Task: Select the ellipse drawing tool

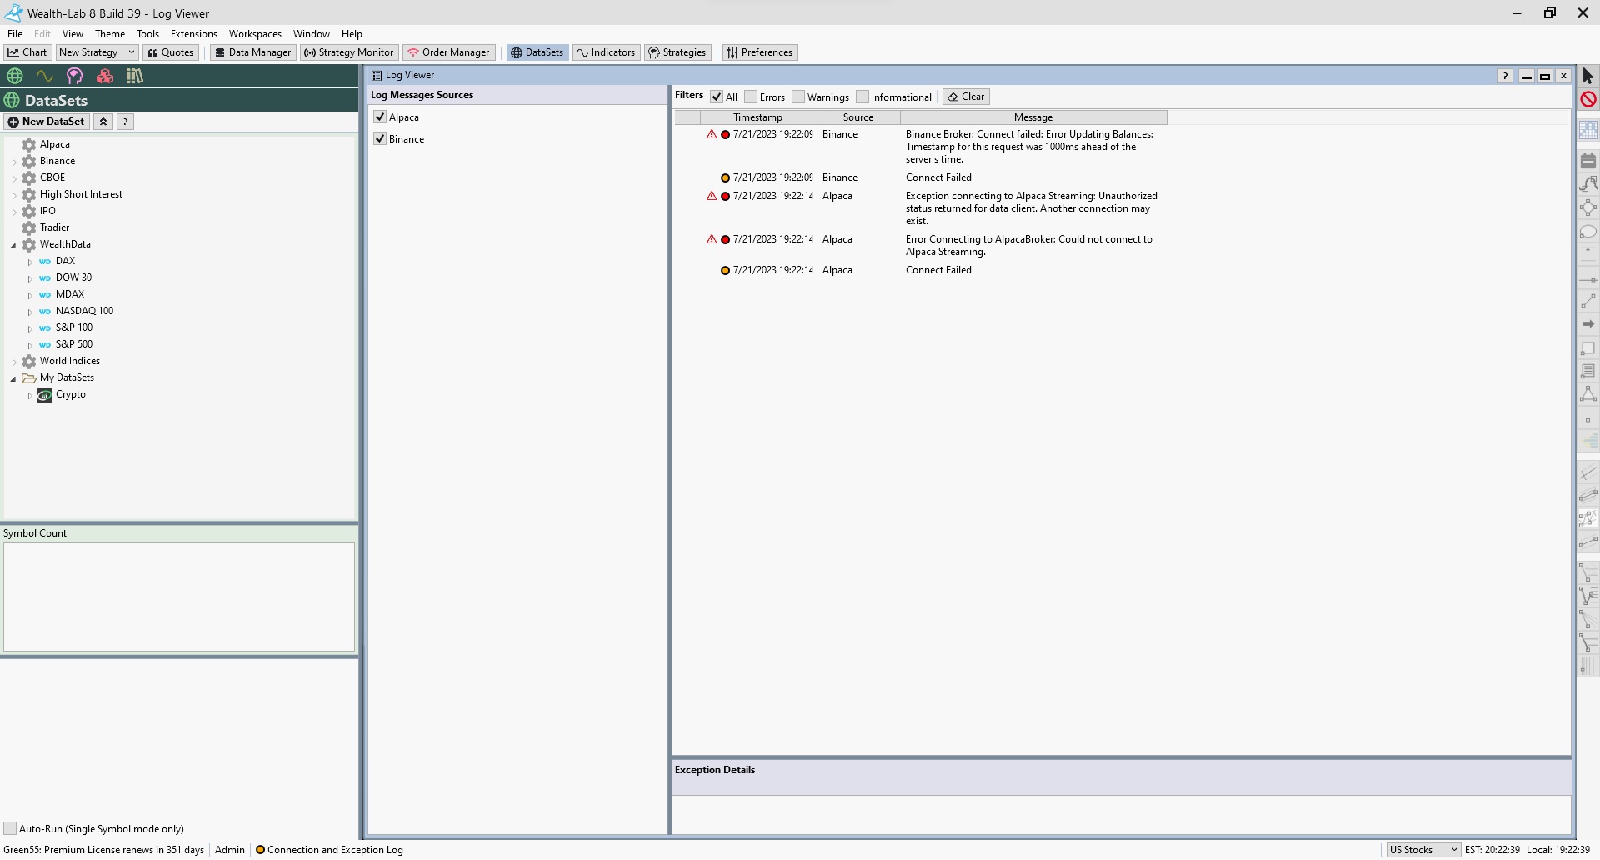Action: pyautogui.click(x=1587, y=232)
